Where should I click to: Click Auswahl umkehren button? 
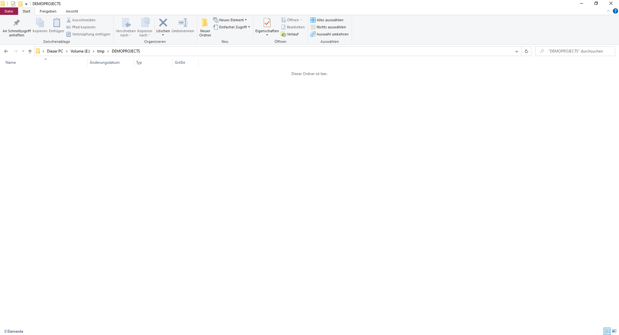pos(329,34)
